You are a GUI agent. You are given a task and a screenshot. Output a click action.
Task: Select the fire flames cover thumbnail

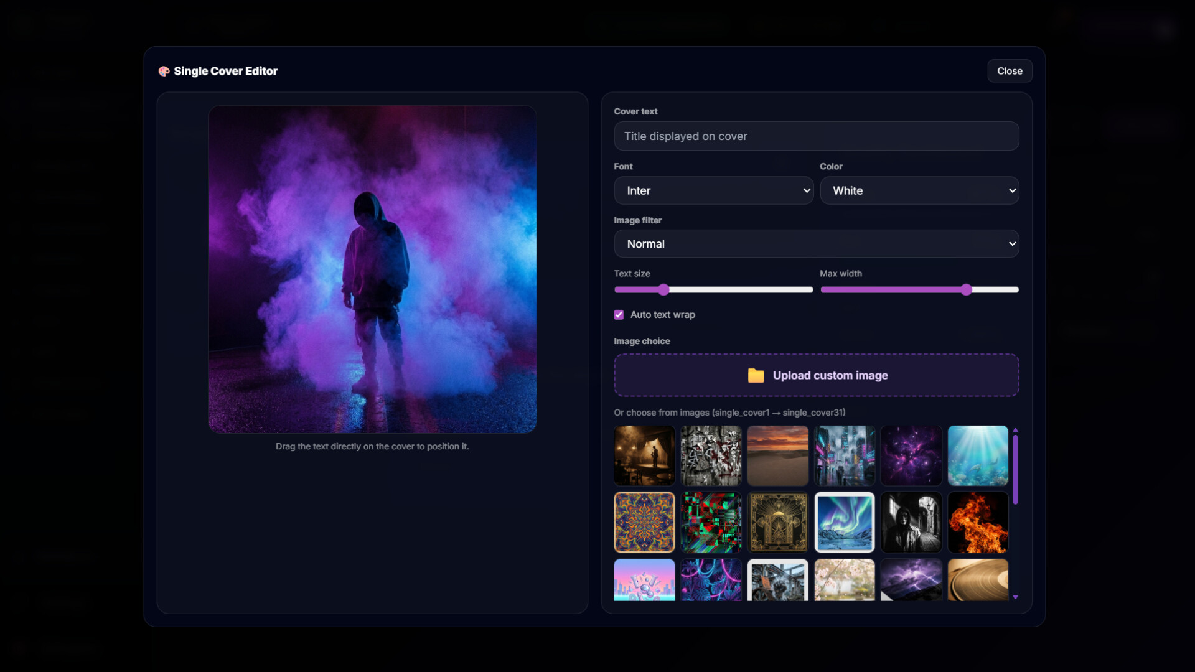[978, 523]
